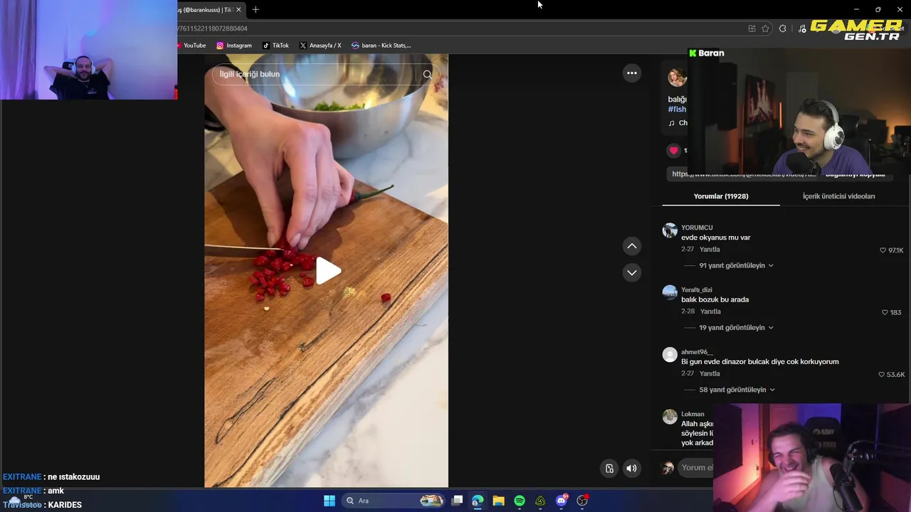The width and height of the screenshot is (911, 512).
Task: Open YORUMCU commenter avatar
Action: (x=670, y=230)
